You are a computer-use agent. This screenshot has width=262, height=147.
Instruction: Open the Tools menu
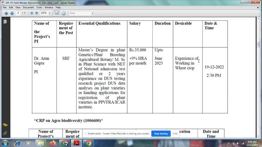(39, 7)
